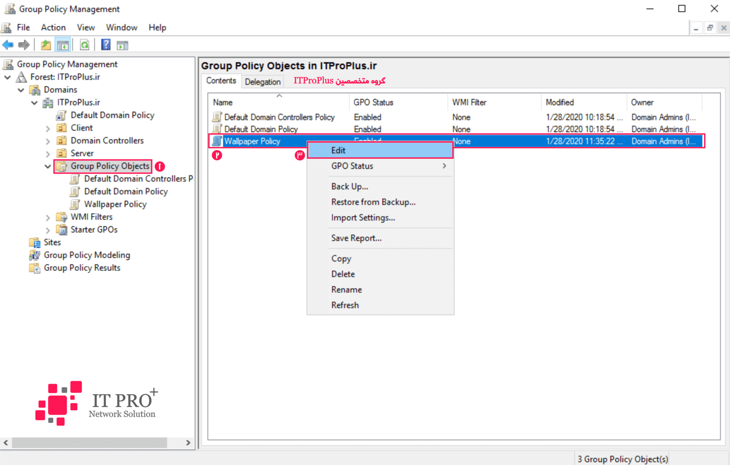
Task: Open the Action menu
Action: (53, 27)
